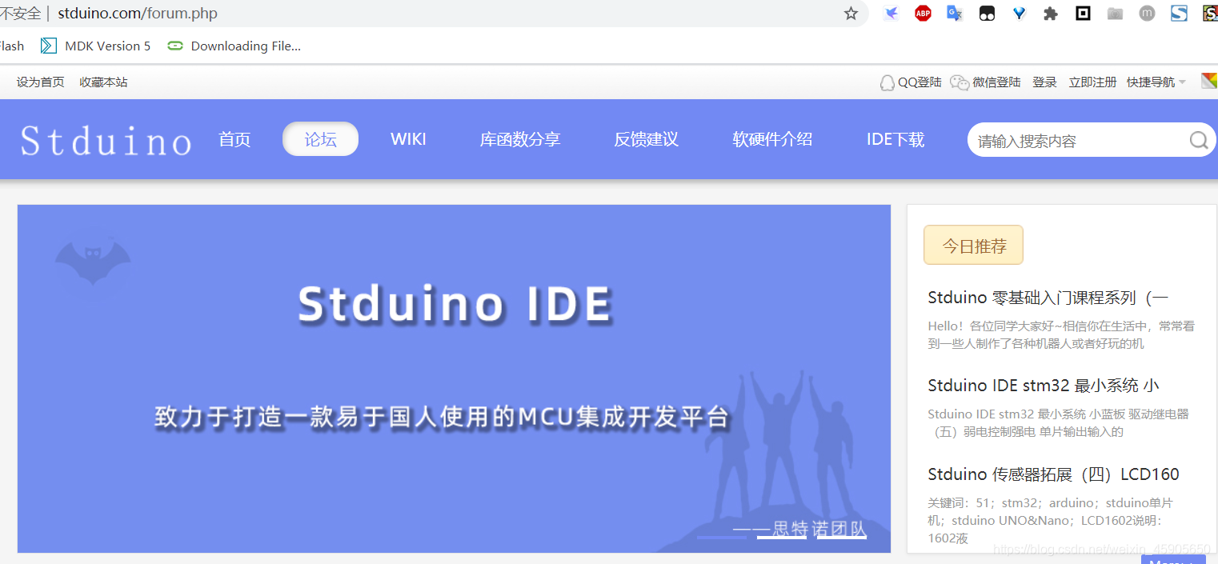Open the Adblock Plus extension icon
1218x564 pixels.
pyautogui.click(x=922, y=13)
